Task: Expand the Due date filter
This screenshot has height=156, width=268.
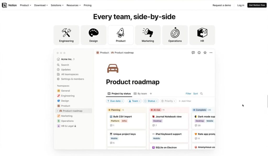Action: point(115,101)
